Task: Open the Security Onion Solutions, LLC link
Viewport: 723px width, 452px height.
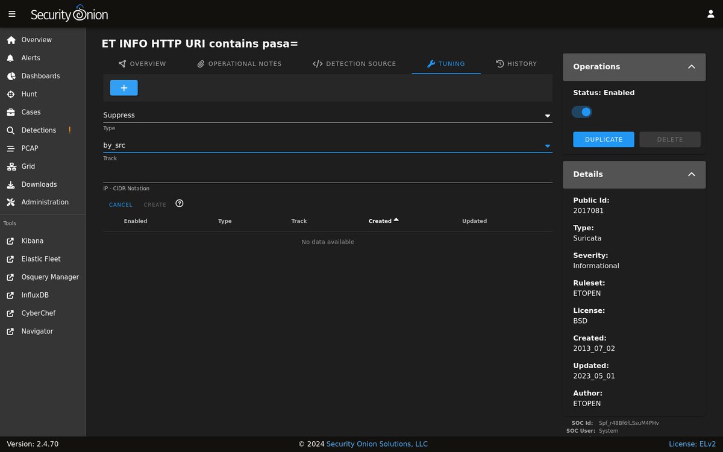Action: point(377,444)
